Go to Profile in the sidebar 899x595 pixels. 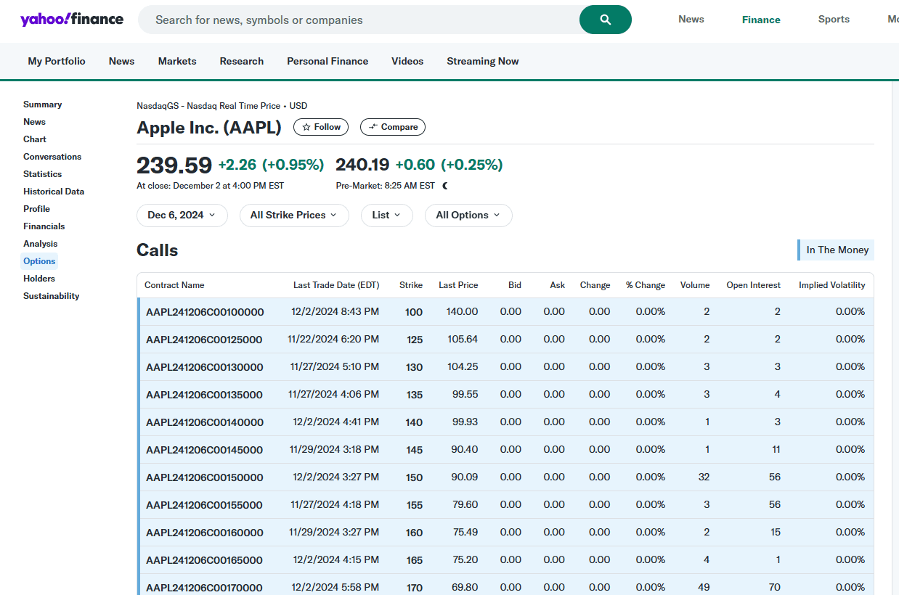point(36,209)
